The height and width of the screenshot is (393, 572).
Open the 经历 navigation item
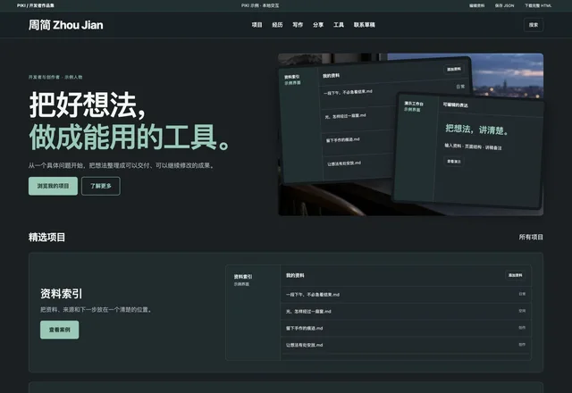pyautogui.click(x=277, y=25)
